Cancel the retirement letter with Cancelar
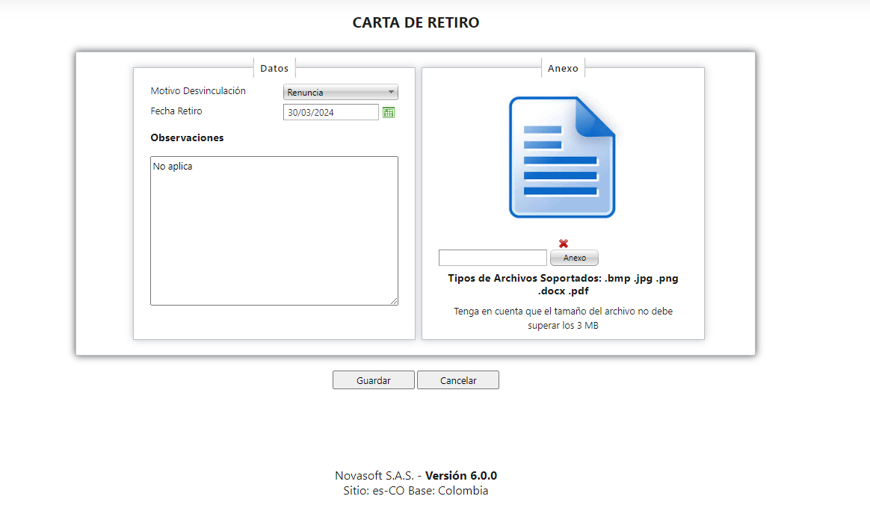The width and height of the screenshot is (870, 508). point(457,380)
